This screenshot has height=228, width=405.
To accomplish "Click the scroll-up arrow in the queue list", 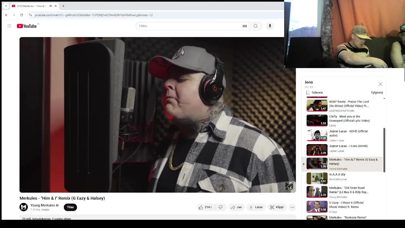I will (x=384, y=98).
